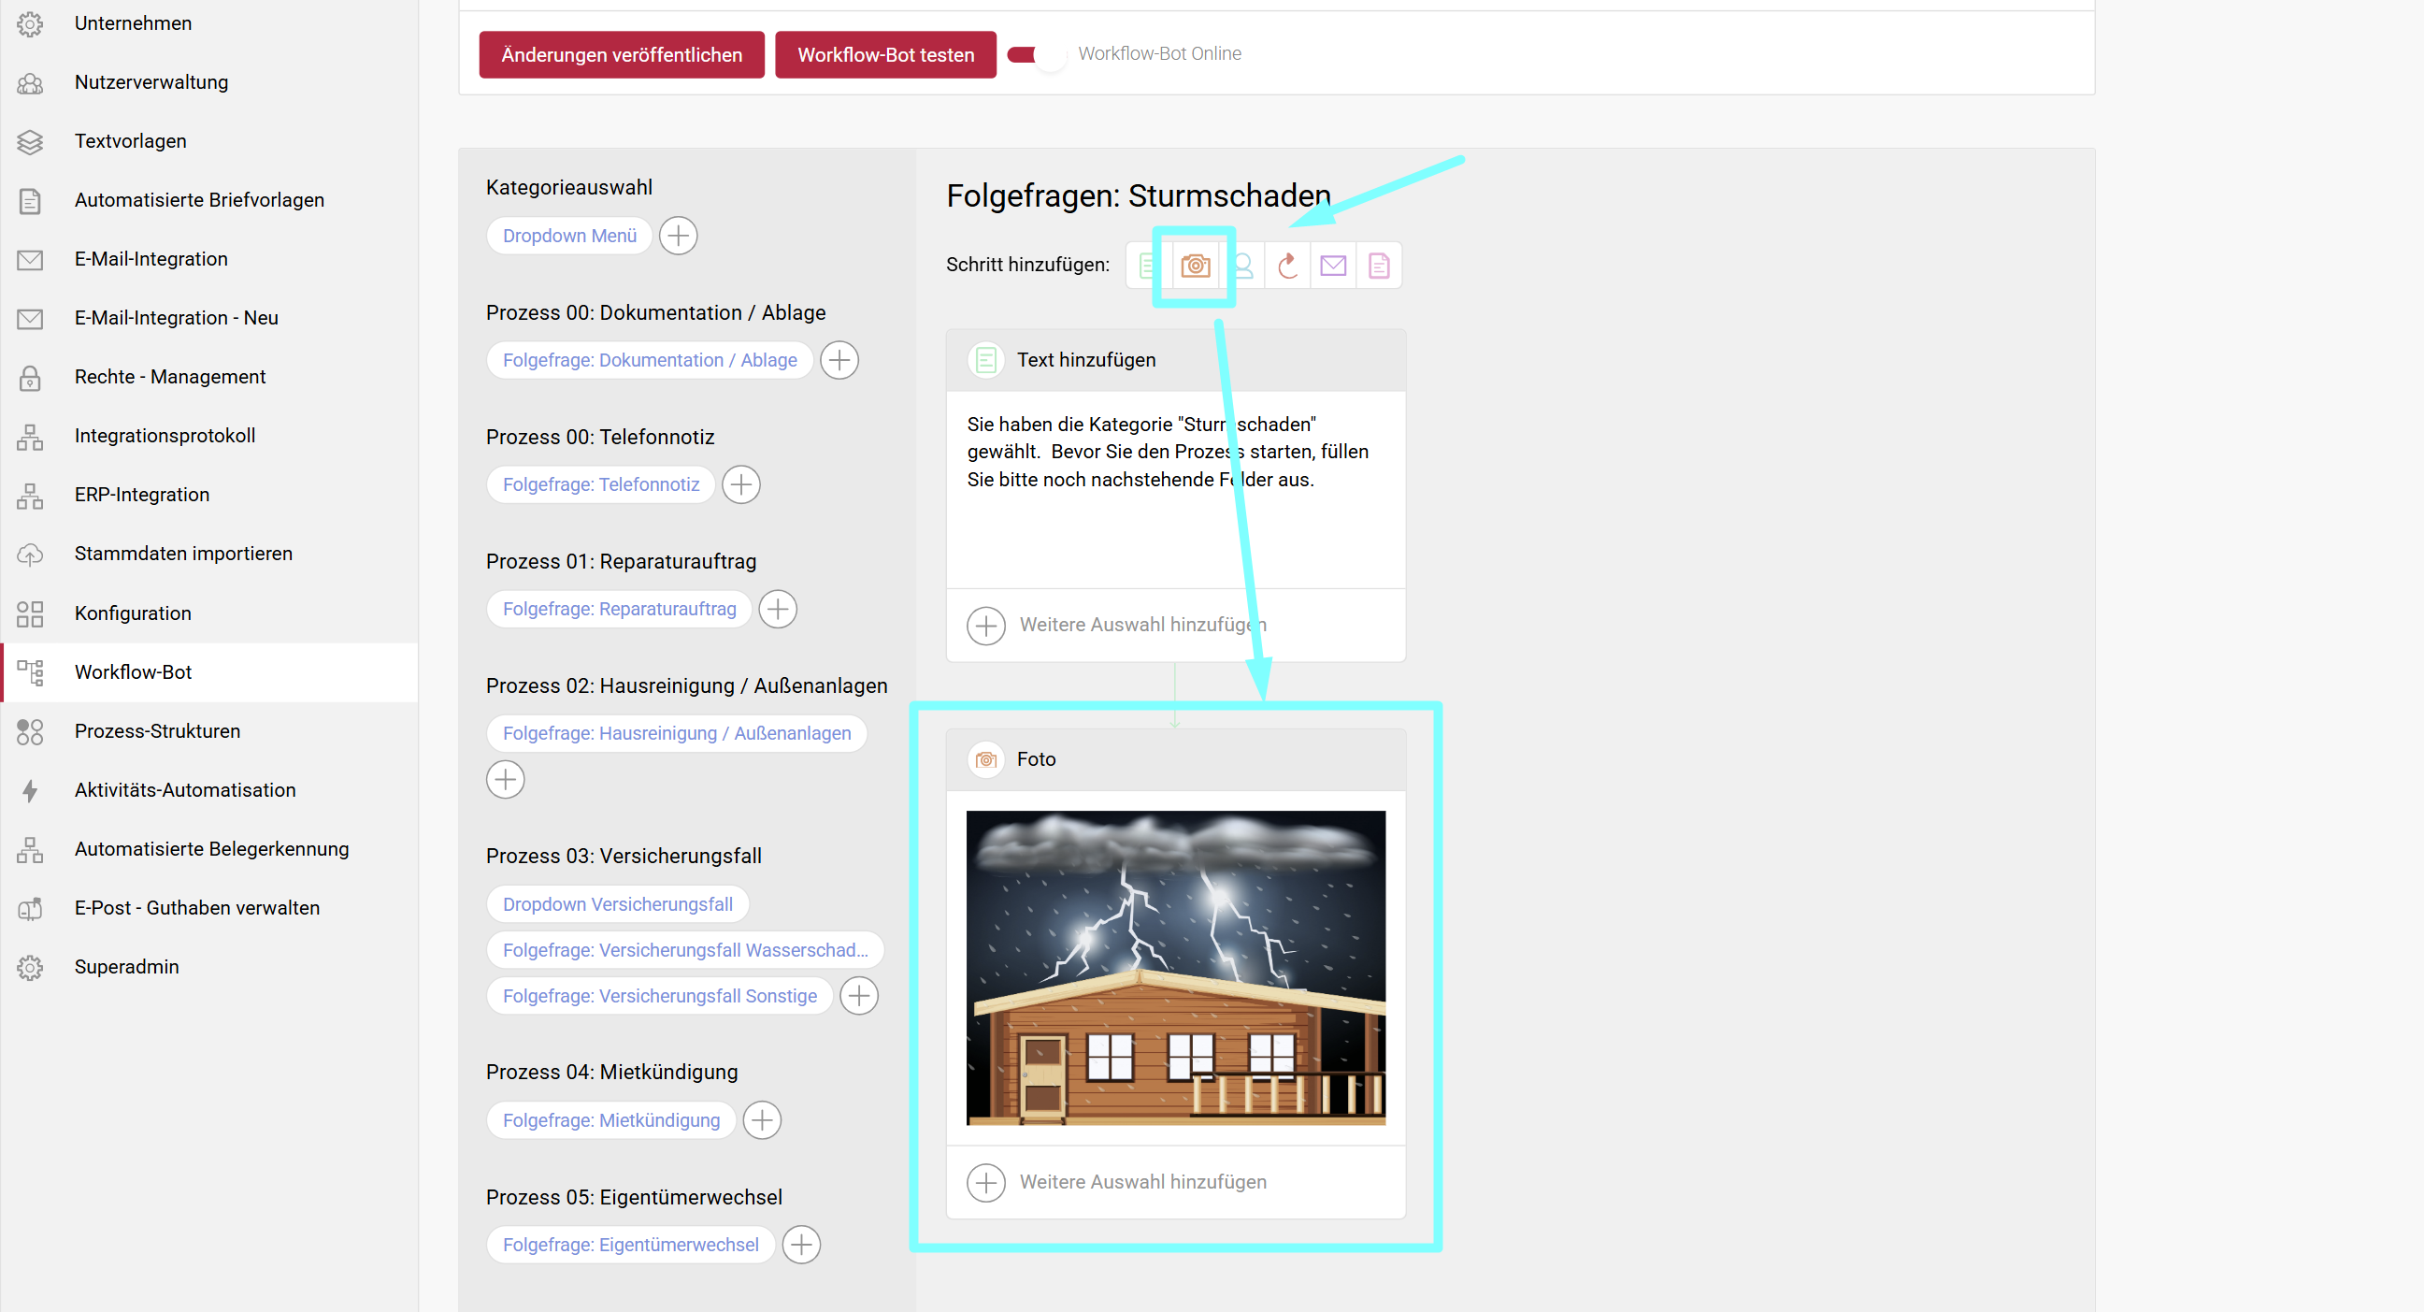Go to E-Mail-Integration - Neu
Screen dimensions: 2424x1312
(x=176, y=317)
